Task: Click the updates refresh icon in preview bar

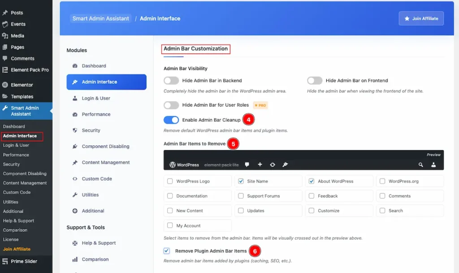Action: coord(273,165)
